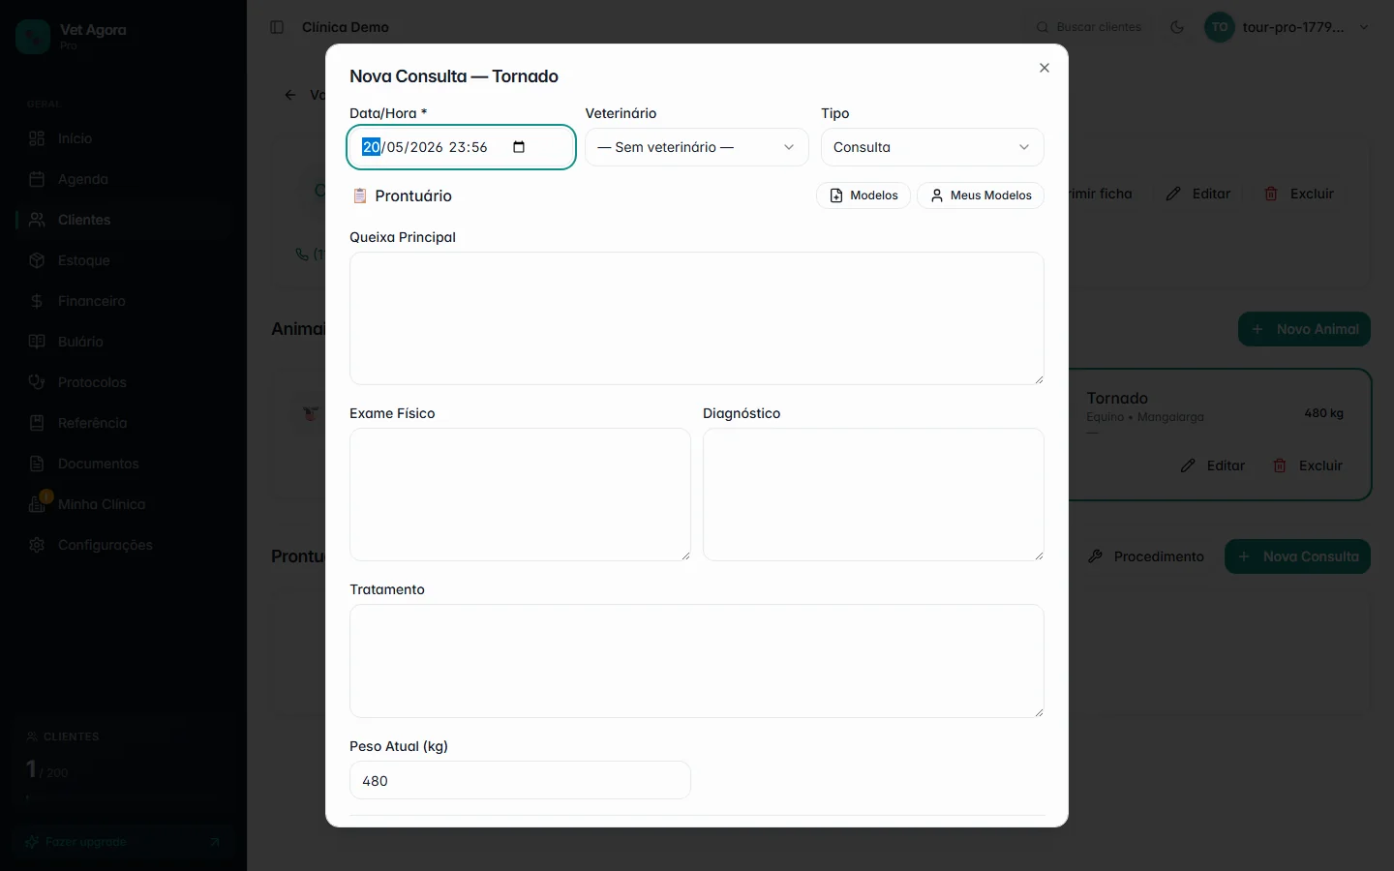Close the Nova Consulta dialog
Image resolution: width=1394 pixels, height=871 pixels.
[x=1044, y=68]
